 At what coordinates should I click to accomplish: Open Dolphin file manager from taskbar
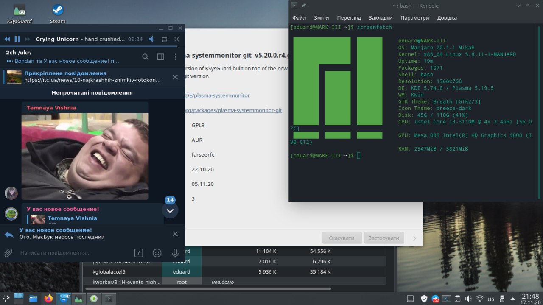(34, 299)
